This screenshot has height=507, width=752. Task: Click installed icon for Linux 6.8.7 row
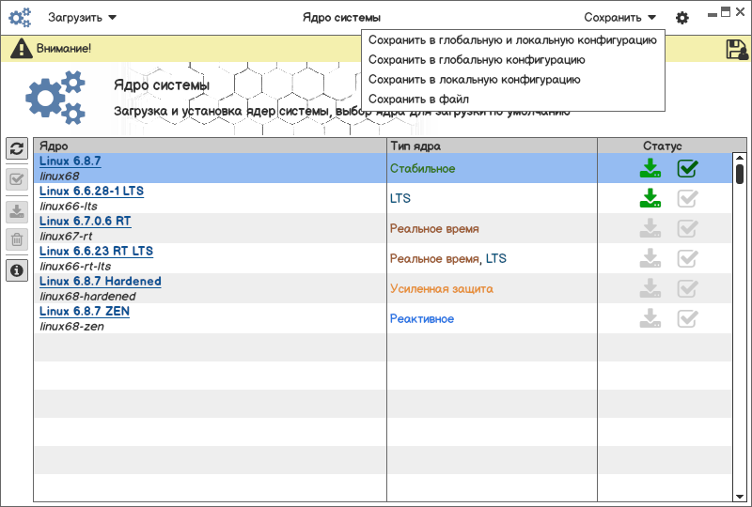click(650, 168)
